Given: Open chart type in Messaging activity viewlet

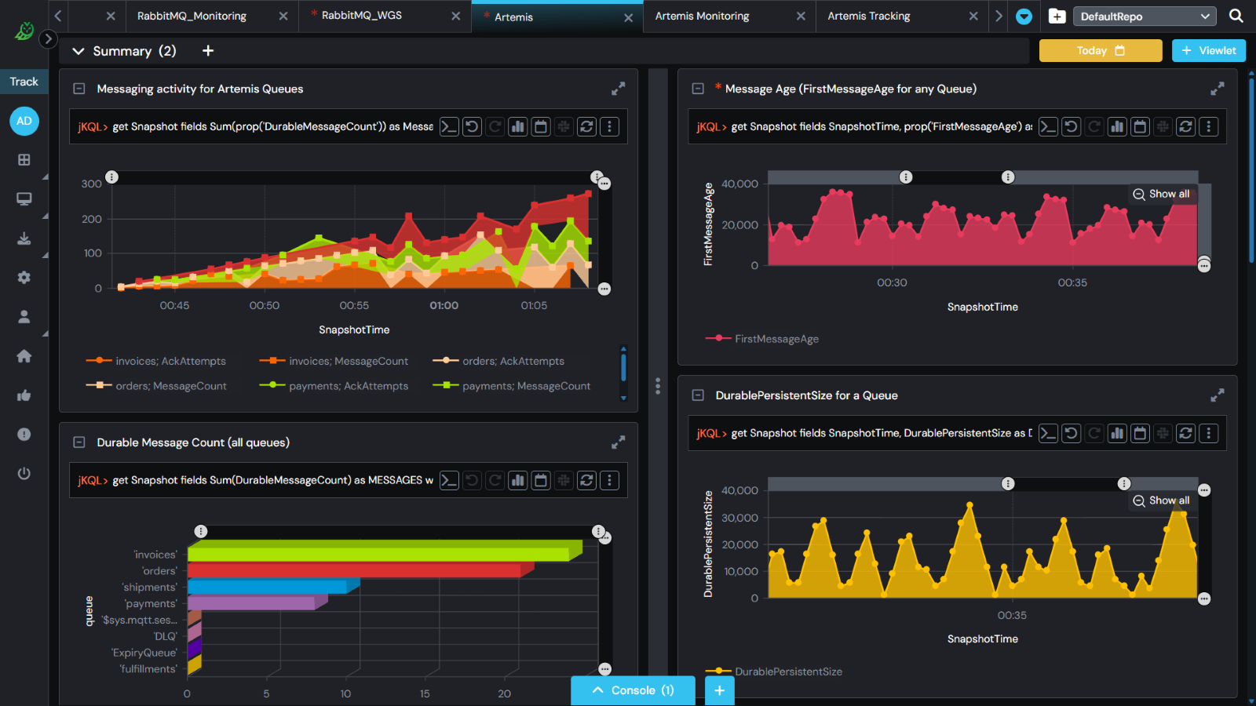Looking at the screenshot, I should tap(518, 126).
